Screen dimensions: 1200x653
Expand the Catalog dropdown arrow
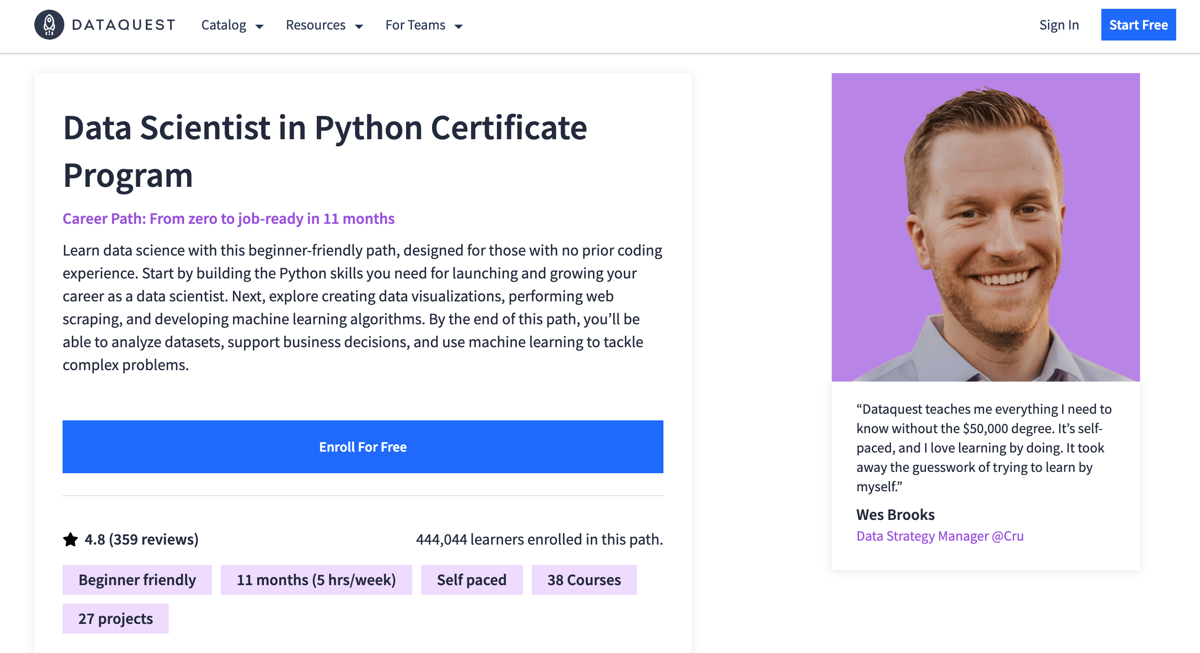259,26
